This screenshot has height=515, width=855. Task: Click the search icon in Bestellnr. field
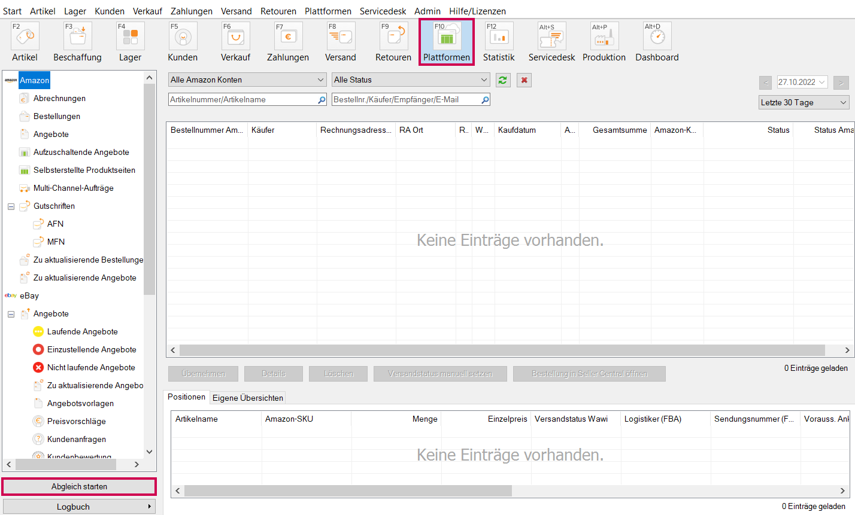click(x=485, y=100)
